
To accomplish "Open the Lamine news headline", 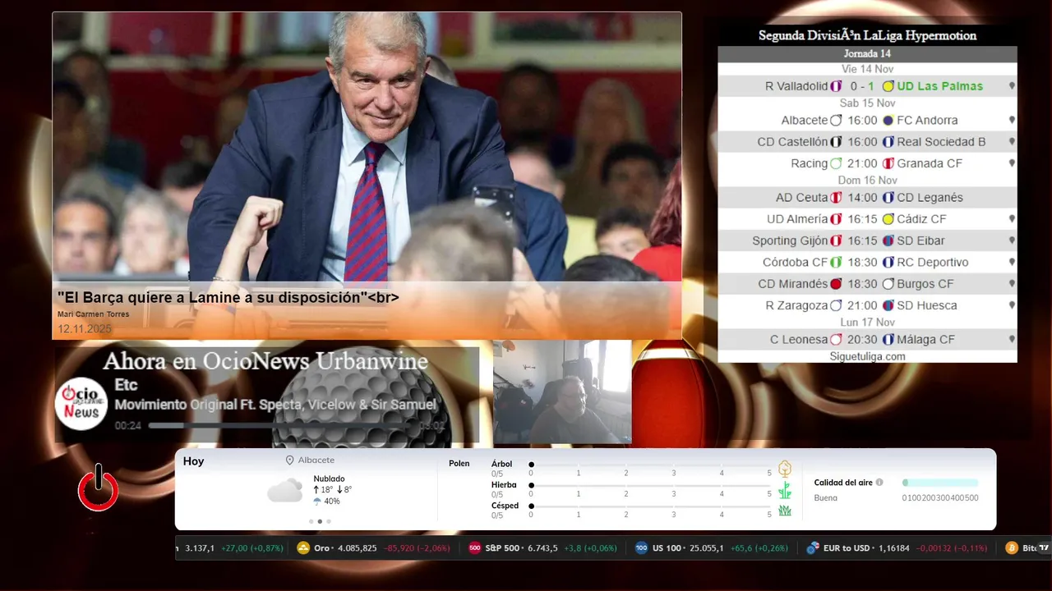I will pyautogui.click(x=228, y=297).
